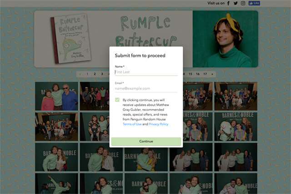Screen dimensions: 291x194
Task: Open the top-right gallery group photo
Action: pos(236,96)
